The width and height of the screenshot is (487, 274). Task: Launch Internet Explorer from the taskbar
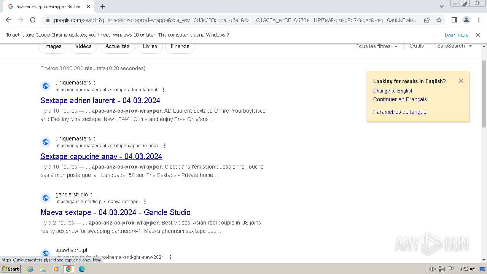click(30, 269)
